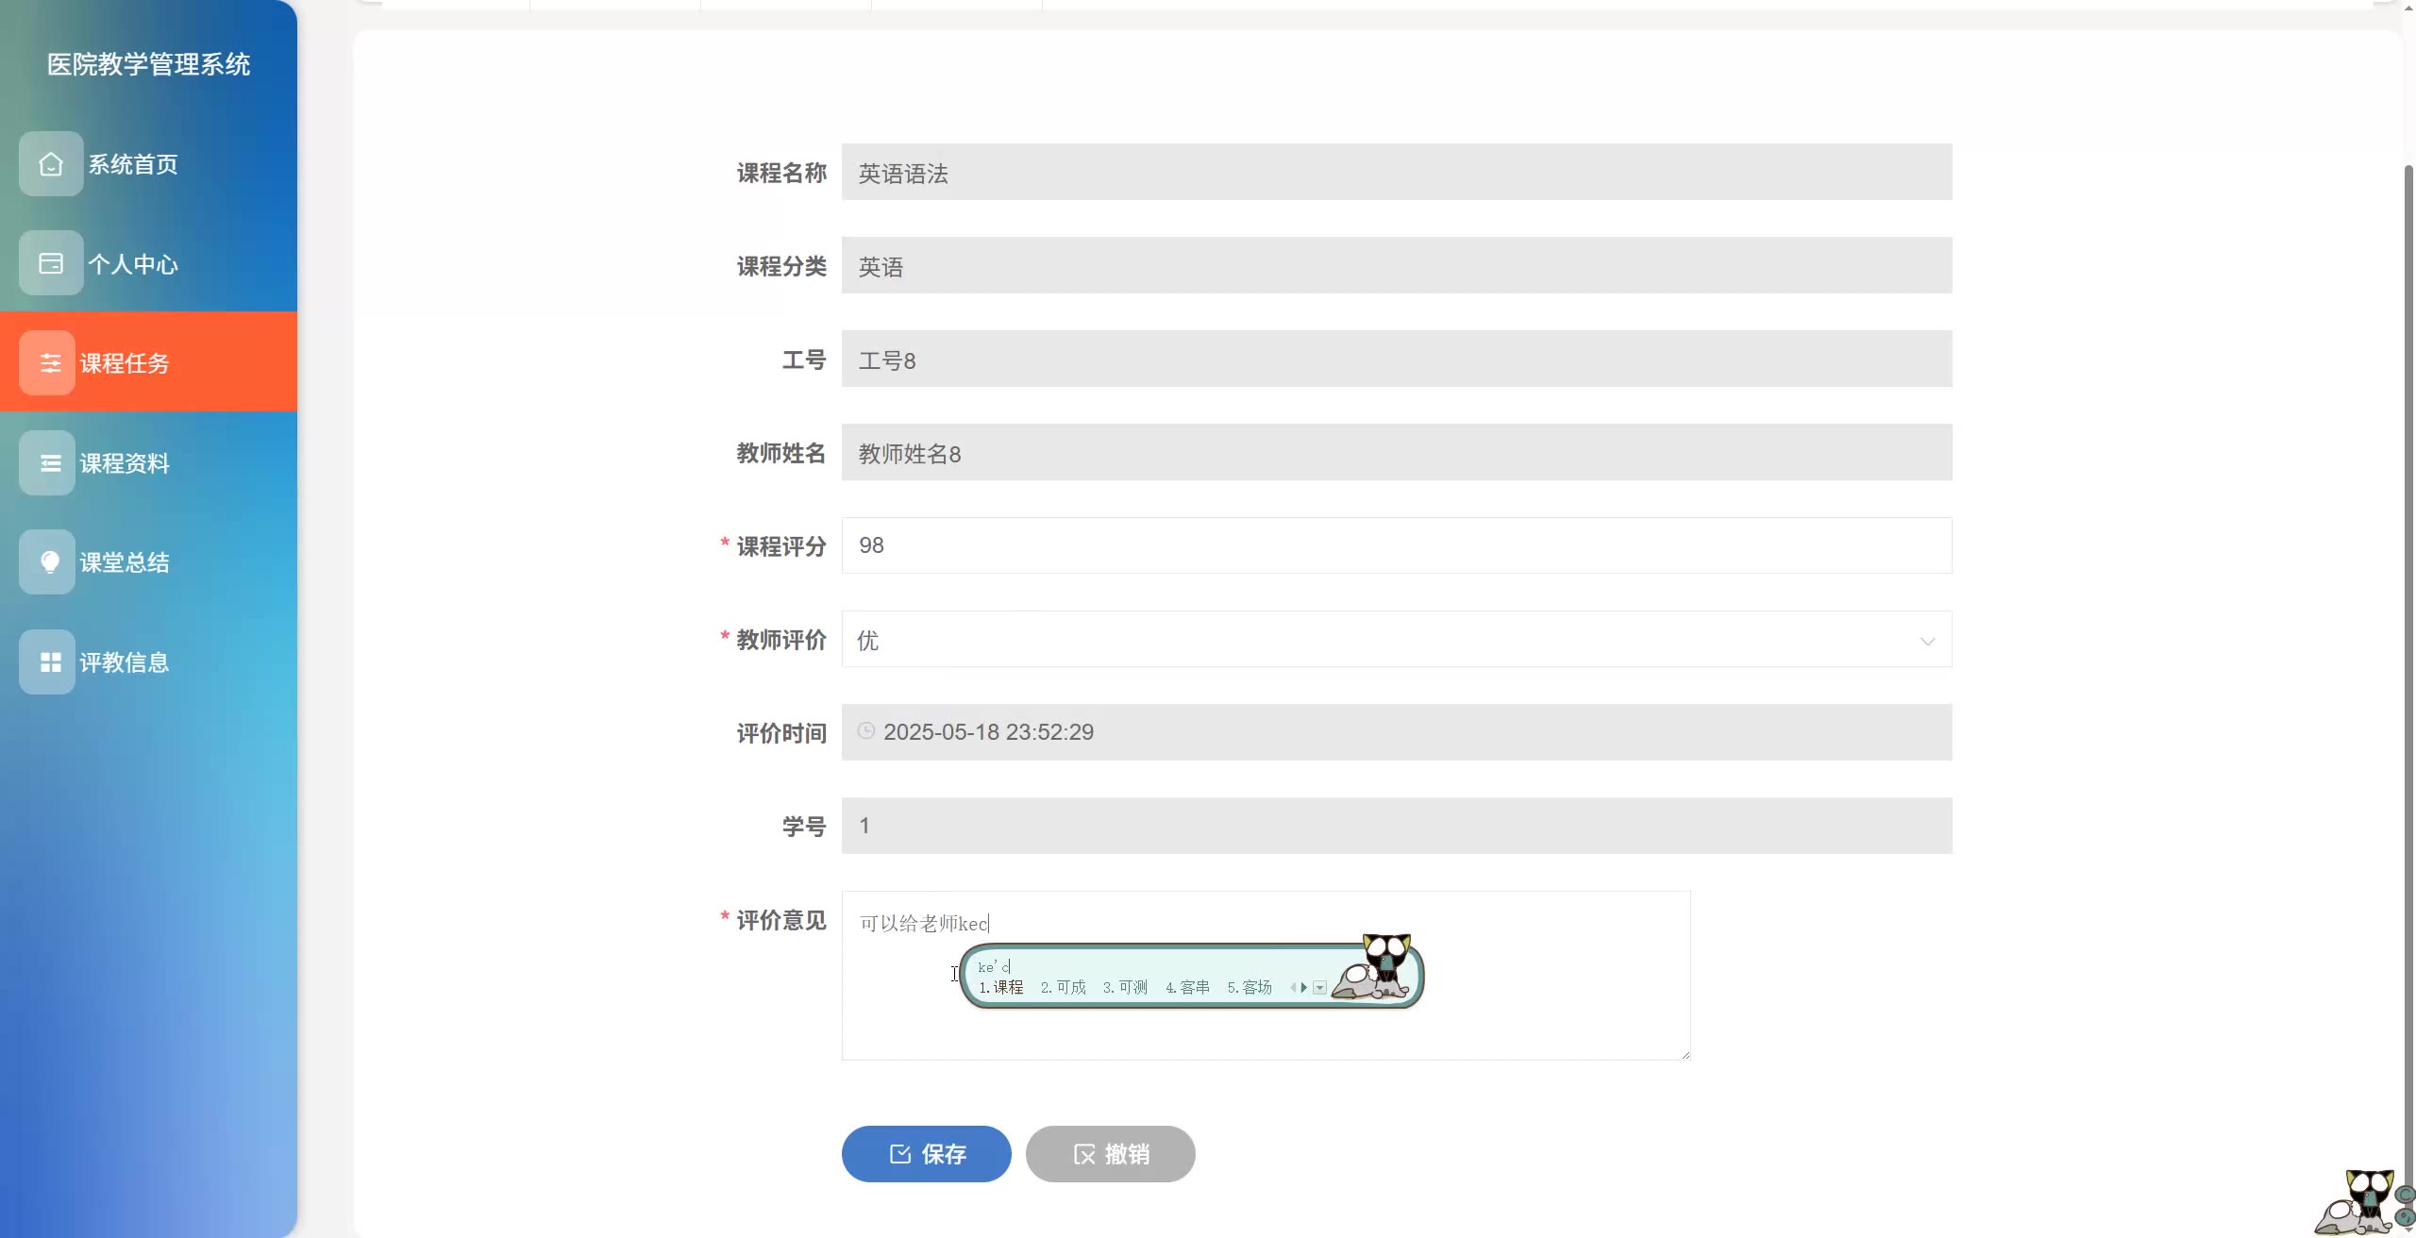Click the clock icon in 评价时间 field
Viewport: 2416px width, 1238px height.
click(x=865, y=731)
